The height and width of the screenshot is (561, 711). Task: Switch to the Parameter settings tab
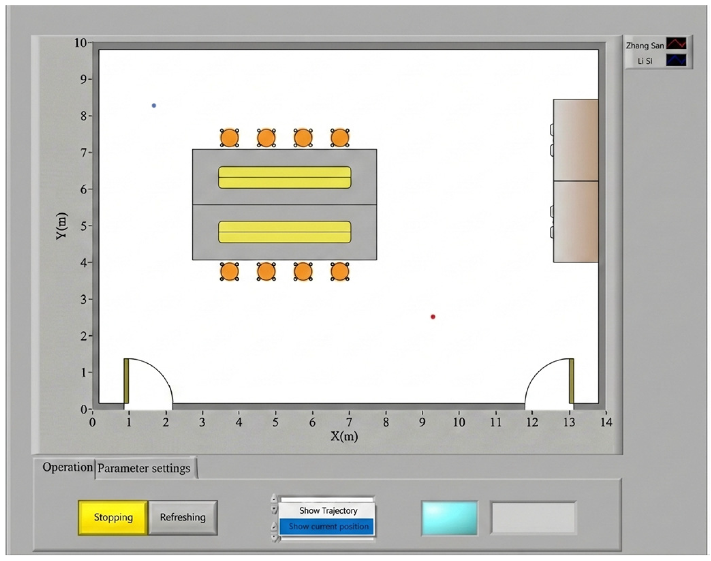coord(144,468)
